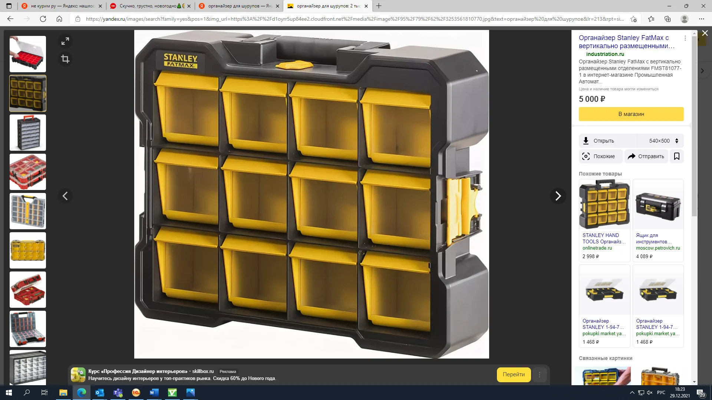Open three-dot menu beside product title
The height and width of the screenshot is (400, 712).
(x=685, y=38)
